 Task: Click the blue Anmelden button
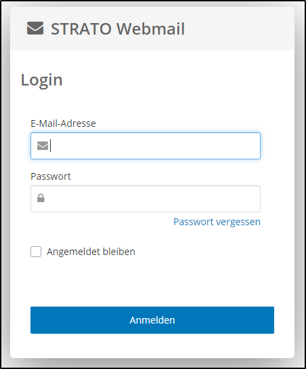[152, 320]
